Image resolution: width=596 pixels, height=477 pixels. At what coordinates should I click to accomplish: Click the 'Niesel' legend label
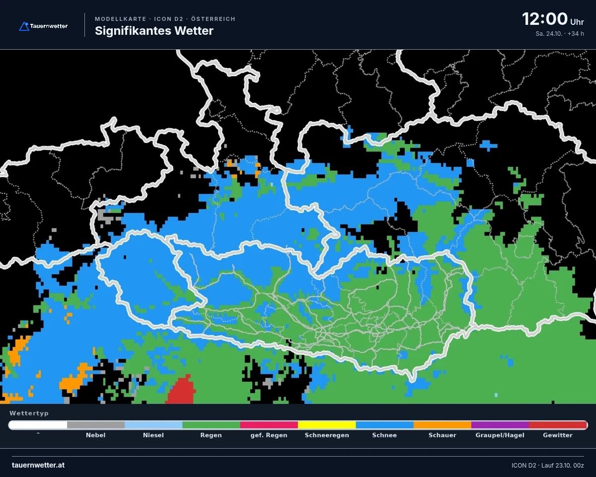[153, 435]
